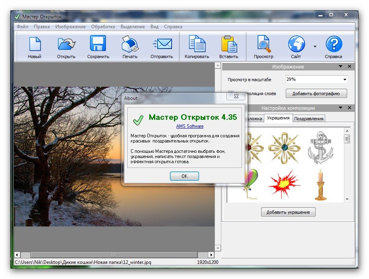Collapse the Изображение panel with its arrow
The image size is (369, 279).
point(341,66)
